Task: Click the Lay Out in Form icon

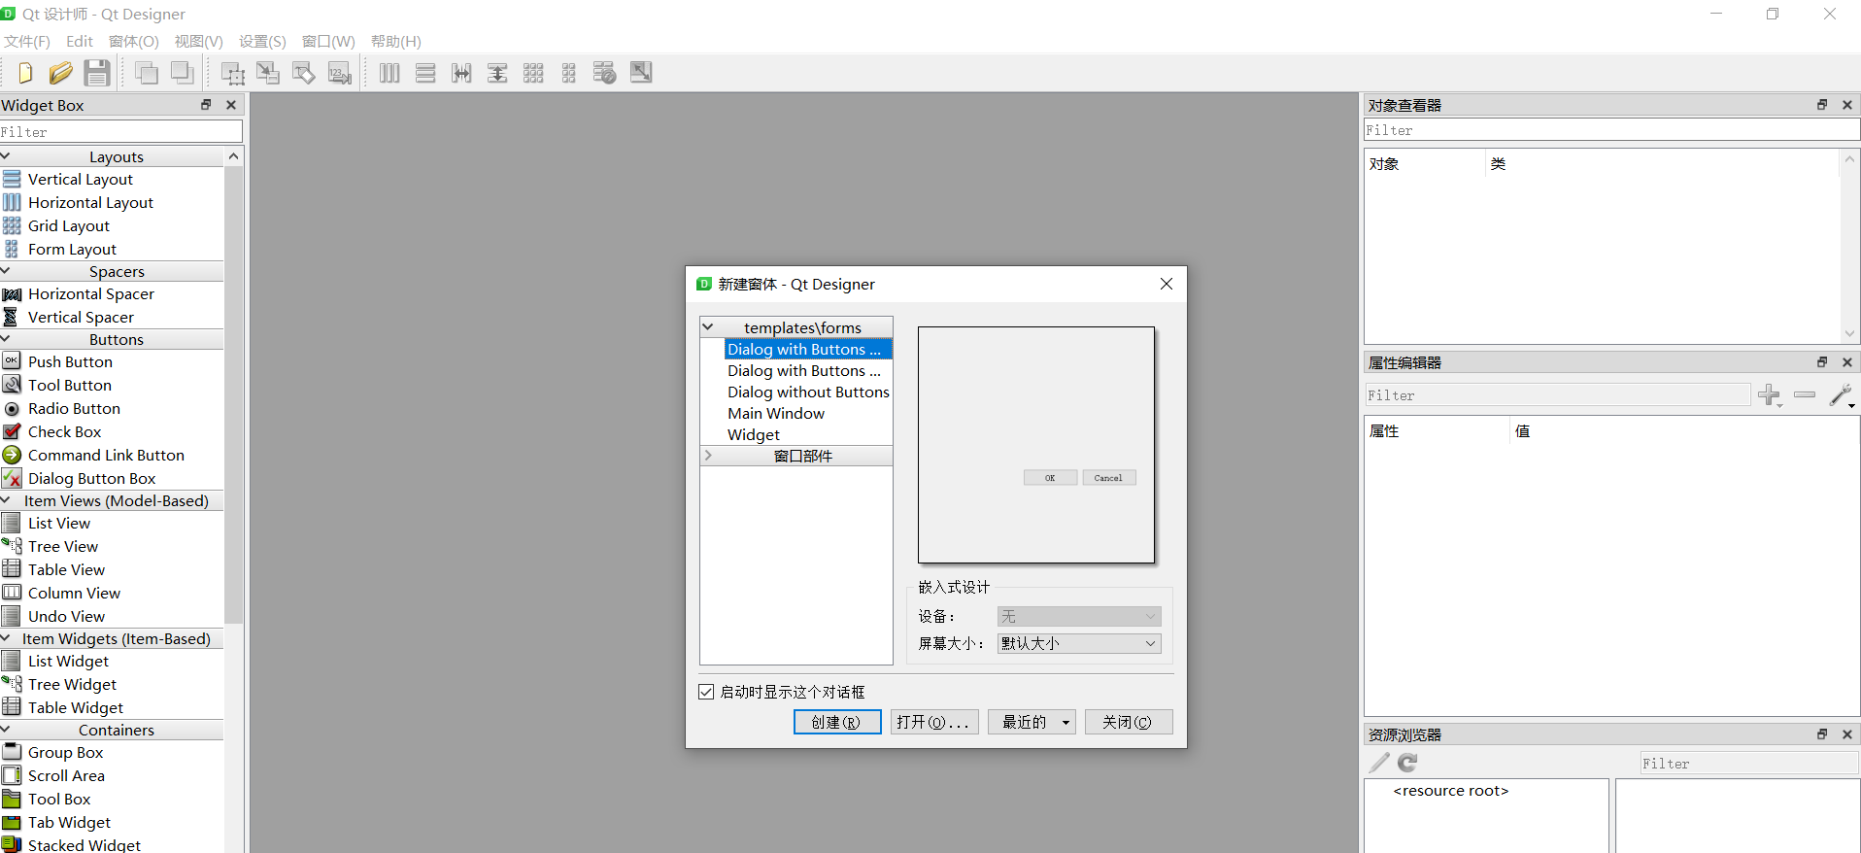Action: pos(569,73)
